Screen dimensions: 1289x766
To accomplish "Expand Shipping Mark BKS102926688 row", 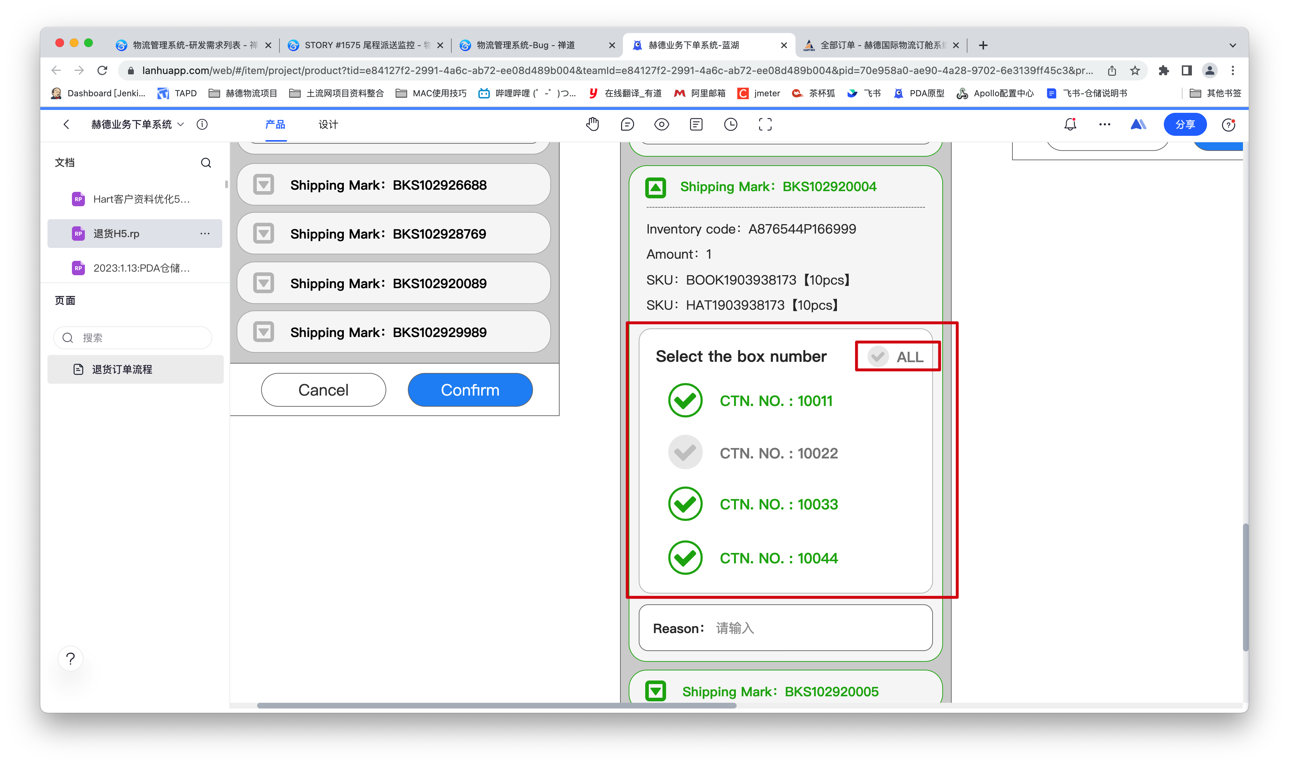I will (264, 185).
